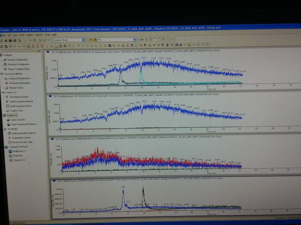Select the top XIC pane title

tap(135, 51)
